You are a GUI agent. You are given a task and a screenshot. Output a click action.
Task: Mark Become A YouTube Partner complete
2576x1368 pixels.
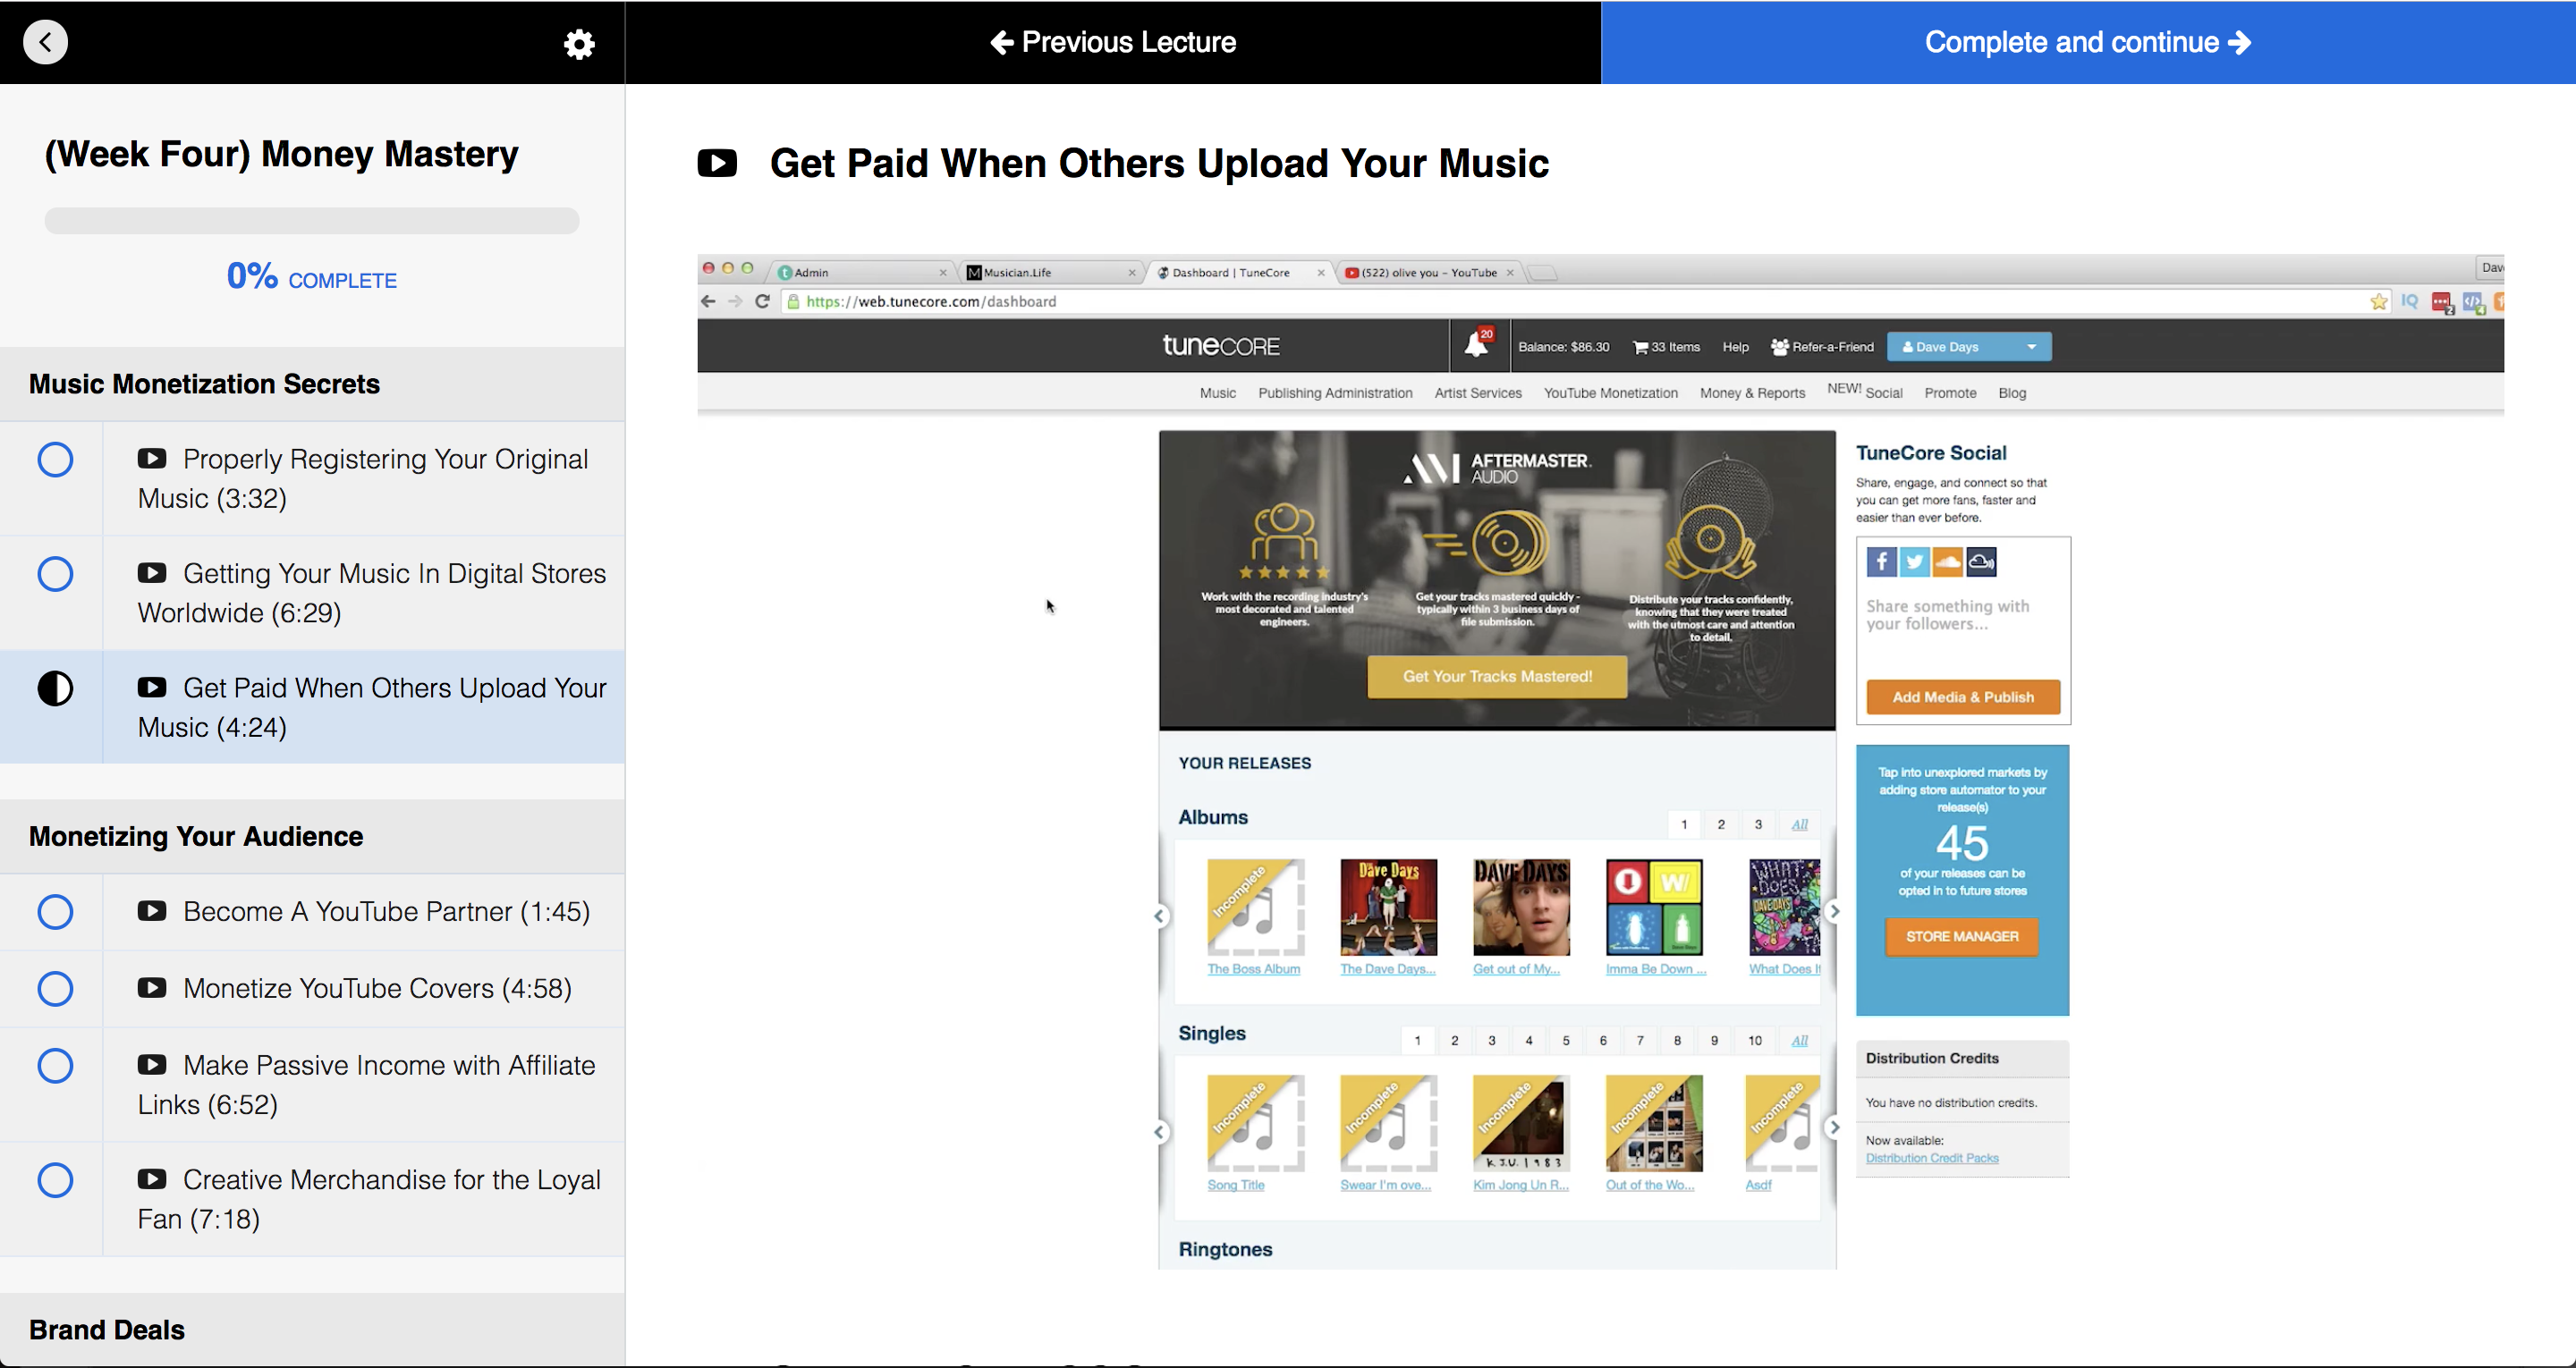click(55, 912)
